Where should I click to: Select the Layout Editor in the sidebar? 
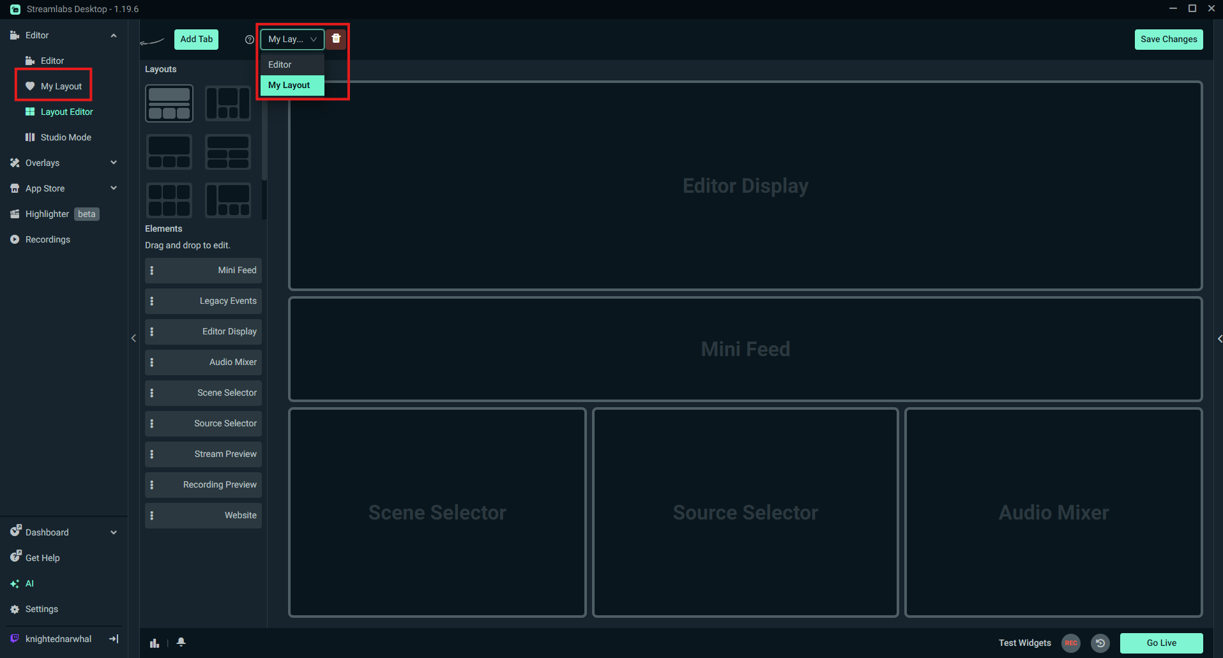(66, 111)
